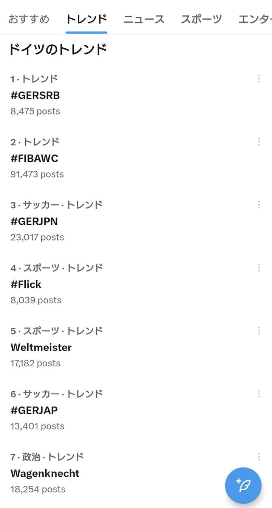Open more options for #Flick trend
272x508 pixels.
259,268
